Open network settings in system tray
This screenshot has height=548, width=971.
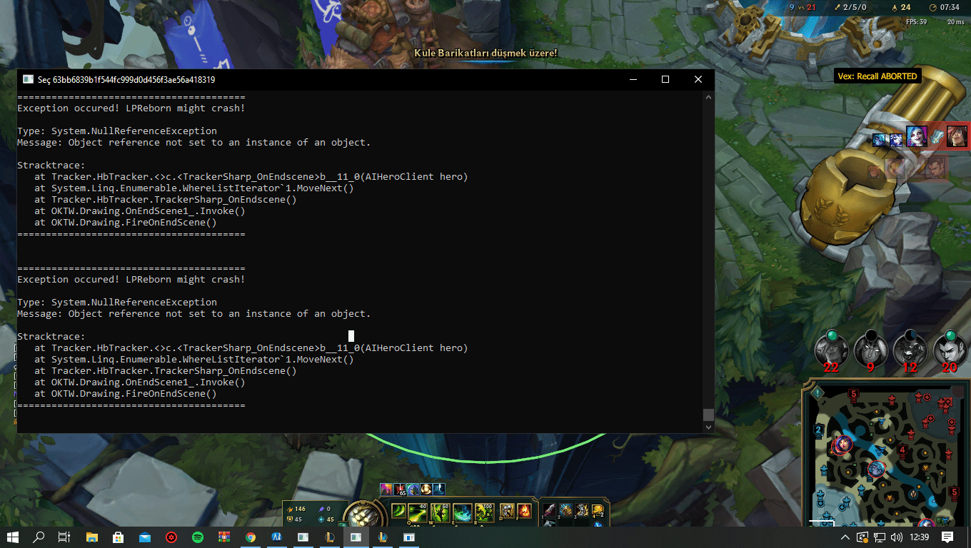pyautogui.click(x=880, y=537)
